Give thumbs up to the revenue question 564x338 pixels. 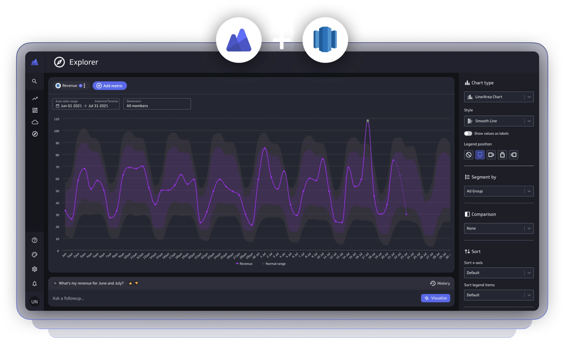coord(130,283)
